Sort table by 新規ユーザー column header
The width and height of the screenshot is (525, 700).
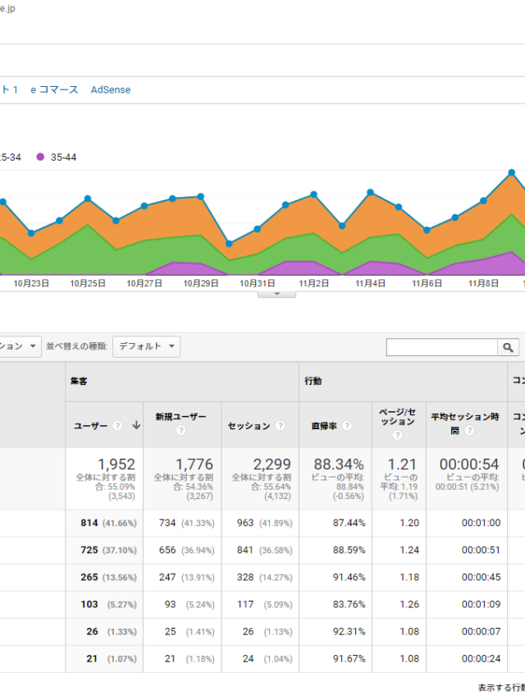point(175,417)
